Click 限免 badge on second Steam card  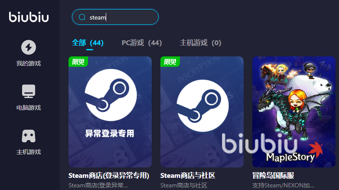[170, 62]
